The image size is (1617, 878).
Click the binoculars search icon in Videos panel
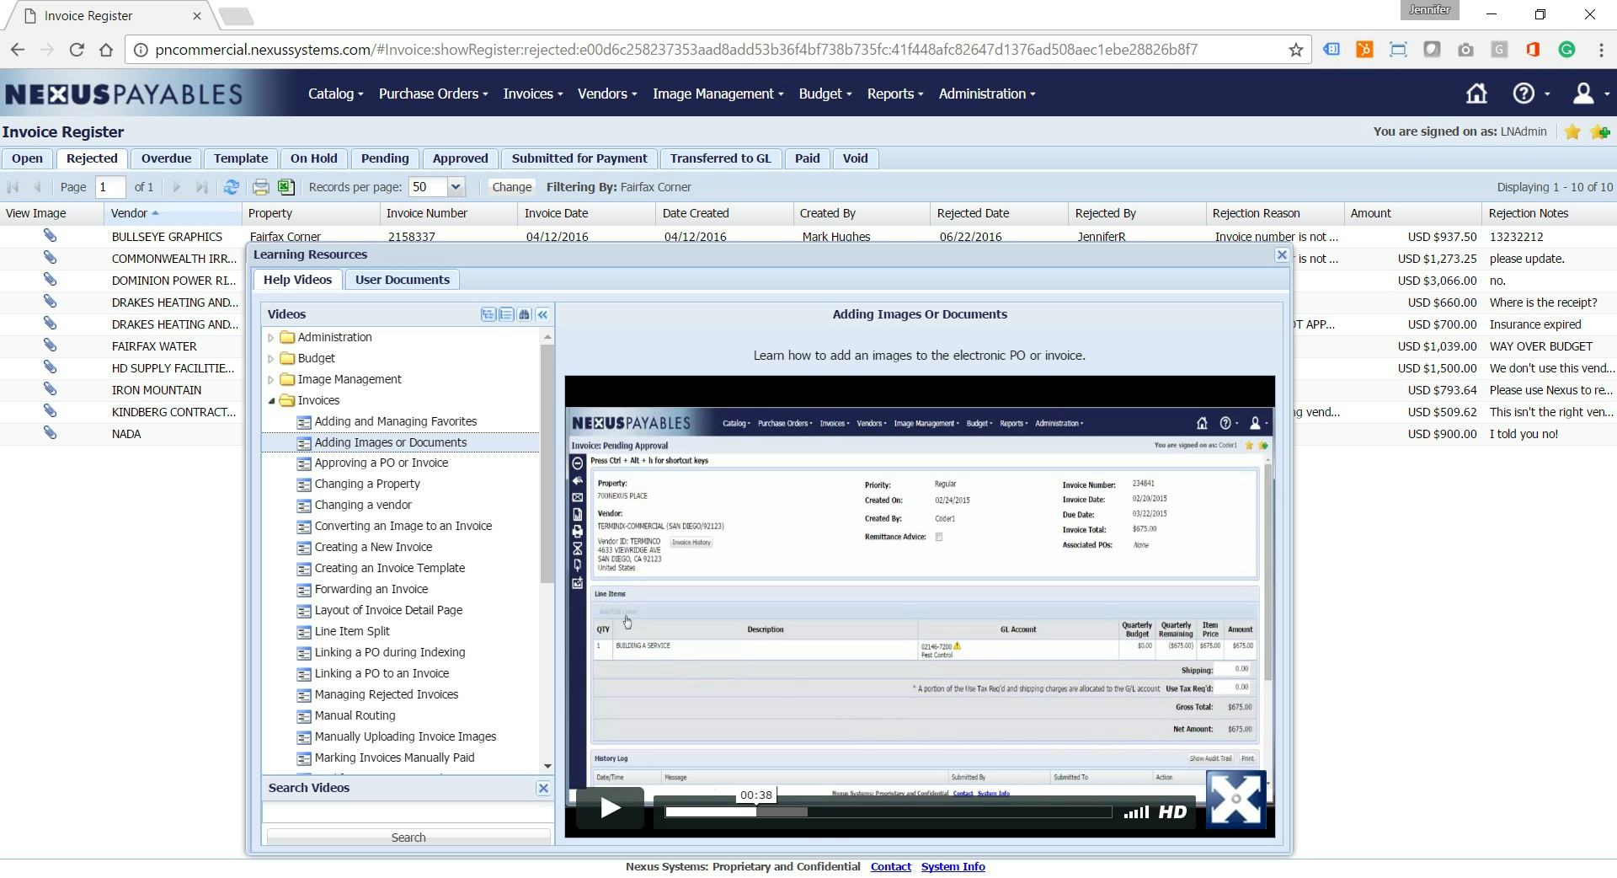[x=524, y=314]
